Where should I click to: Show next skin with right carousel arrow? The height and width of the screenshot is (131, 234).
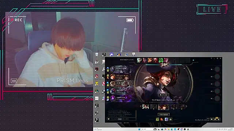coord(186,106)
